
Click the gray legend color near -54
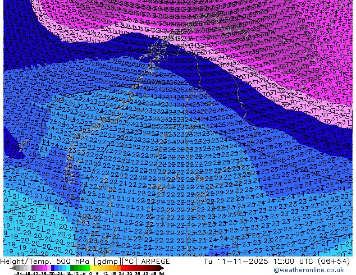click(x=18, y=268)
